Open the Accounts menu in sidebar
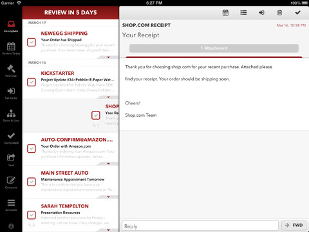Image resolution: width=309 pixels, height=232 pixels. [11, 205]
